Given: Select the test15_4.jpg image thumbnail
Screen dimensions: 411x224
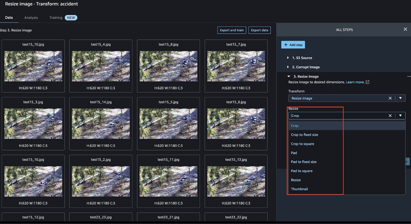Looking at the screenshot, I should click(x=101, y=66).
